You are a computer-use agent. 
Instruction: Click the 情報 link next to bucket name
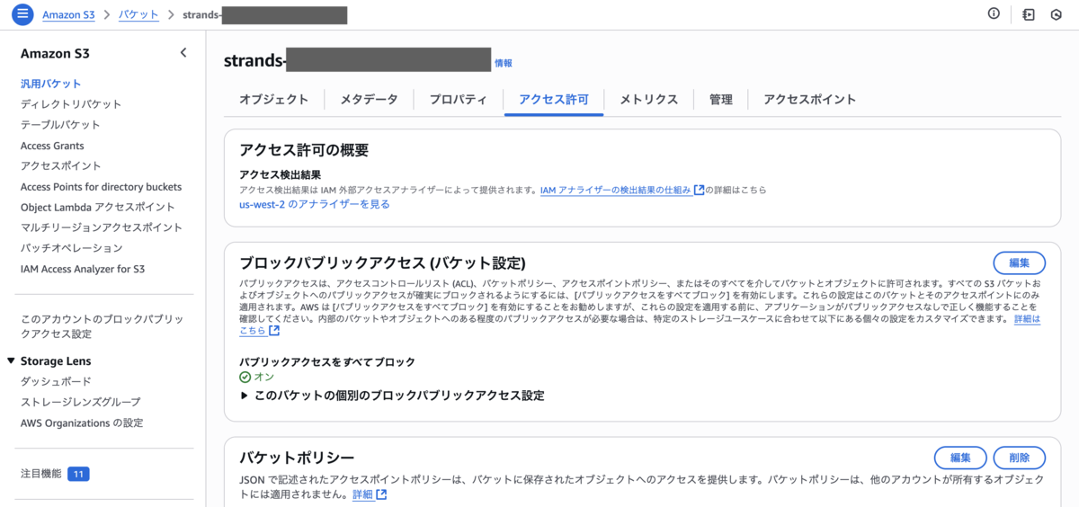tap(504, 64)
